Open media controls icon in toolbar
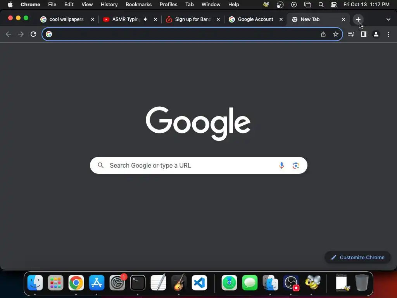397x298 pixels. click(x=351, y=34)
